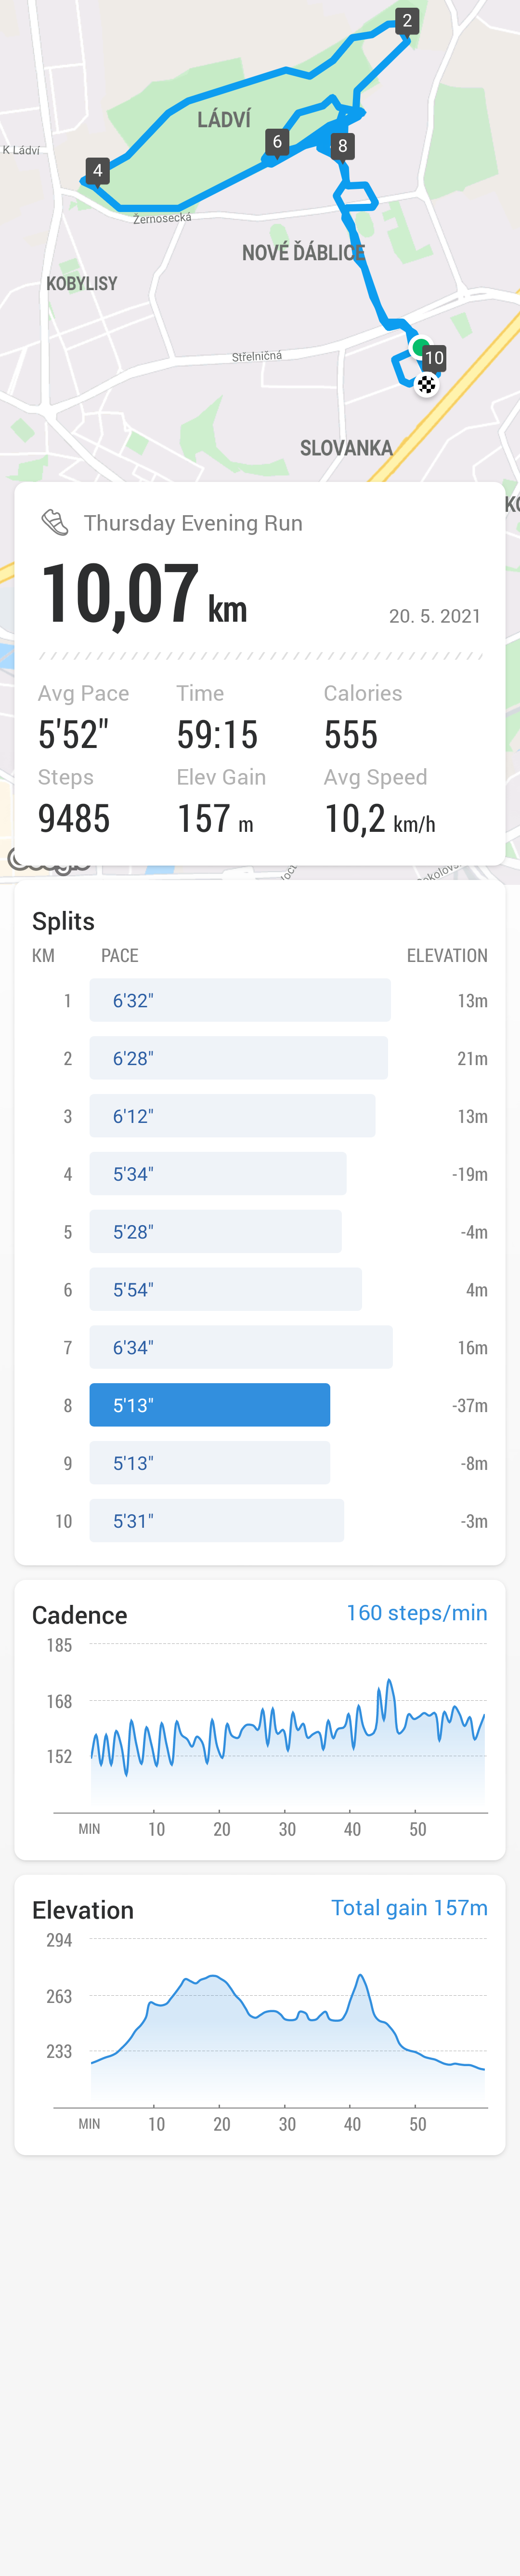The image size is (520, 2576).
Task: Tap the elevation chart peak near 40 minutes
Action: coord(359,1976)
